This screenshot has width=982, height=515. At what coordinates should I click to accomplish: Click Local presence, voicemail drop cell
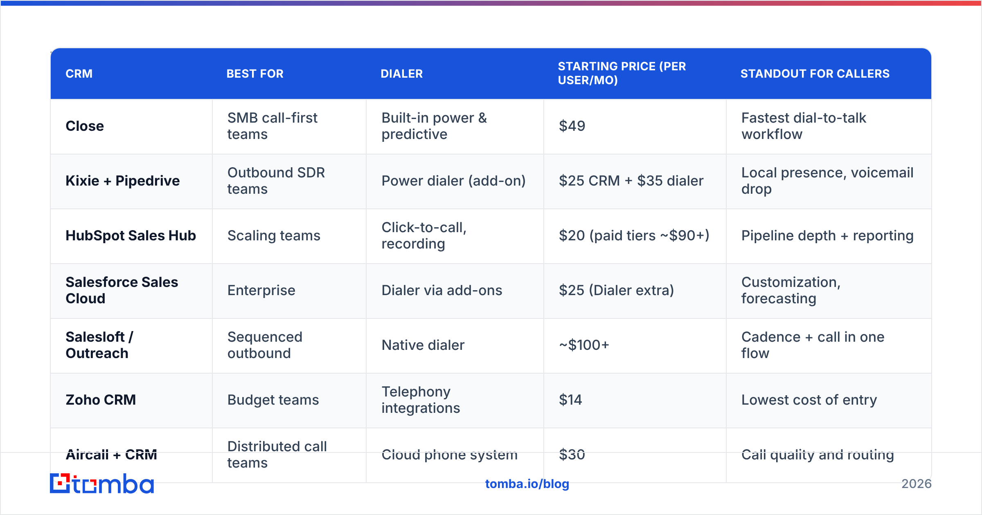tap(829, 181)
